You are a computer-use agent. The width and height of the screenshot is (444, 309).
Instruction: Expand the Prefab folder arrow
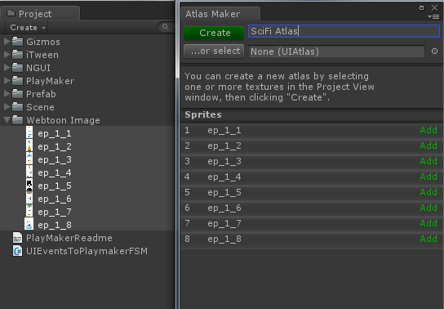click(7, 94)
